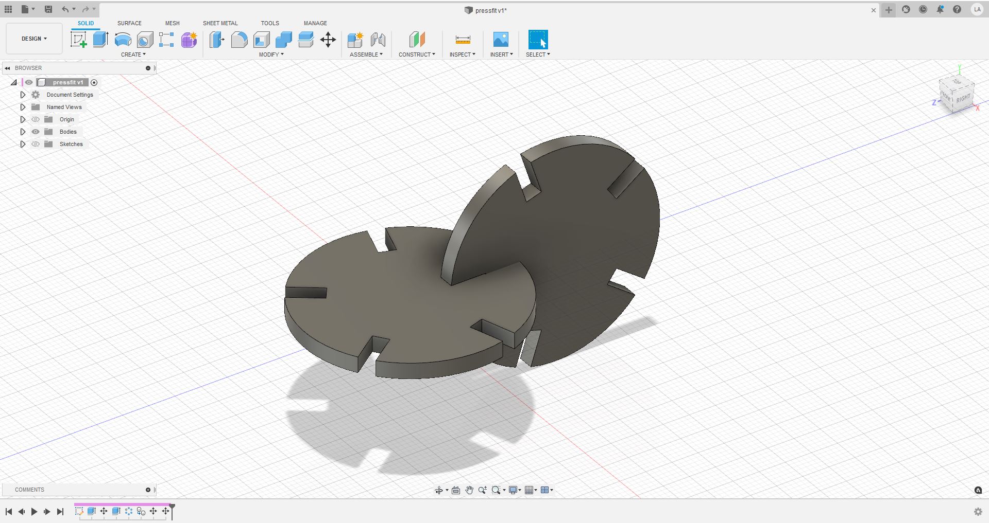This screenshot has height=523, width=989.
Task: Select the Move/Copy tool in Modify
Action: [x=328, y=40]
